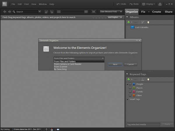Open the search options dropdown arrow
The image size is (175, 131).
(x=40, y=12)
